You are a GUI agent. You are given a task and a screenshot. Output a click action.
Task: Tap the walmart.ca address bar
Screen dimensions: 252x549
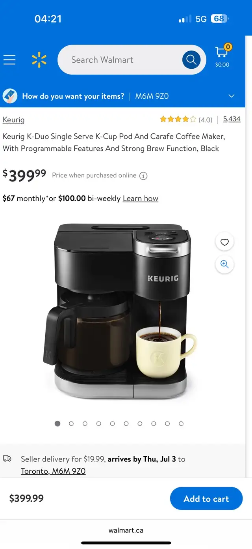pyautogui.click(x=126, y=530)
